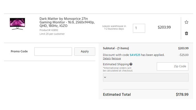Select 'Leaves warehouse in 1-2 business days'
This screenshot has width=196, height=110.
coord(114,27)
